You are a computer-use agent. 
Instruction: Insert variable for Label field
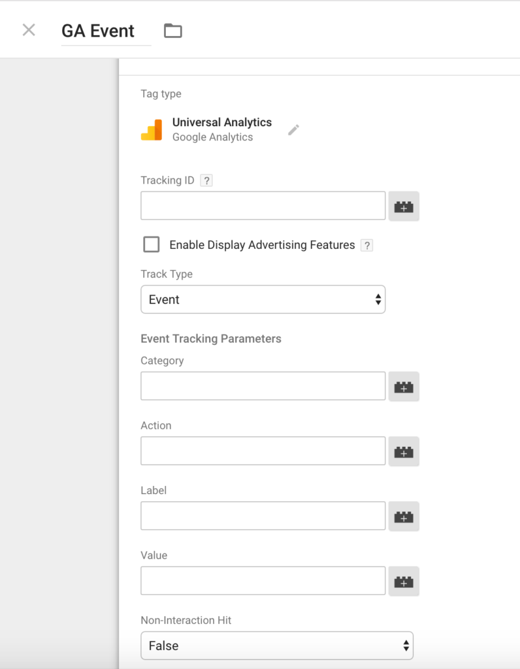(x=404, y=516)
